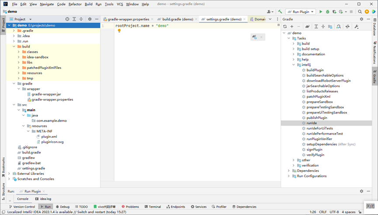Expand the verification tasks group
Viewport: 378px width, 215px height.
(x=293, y=165)
